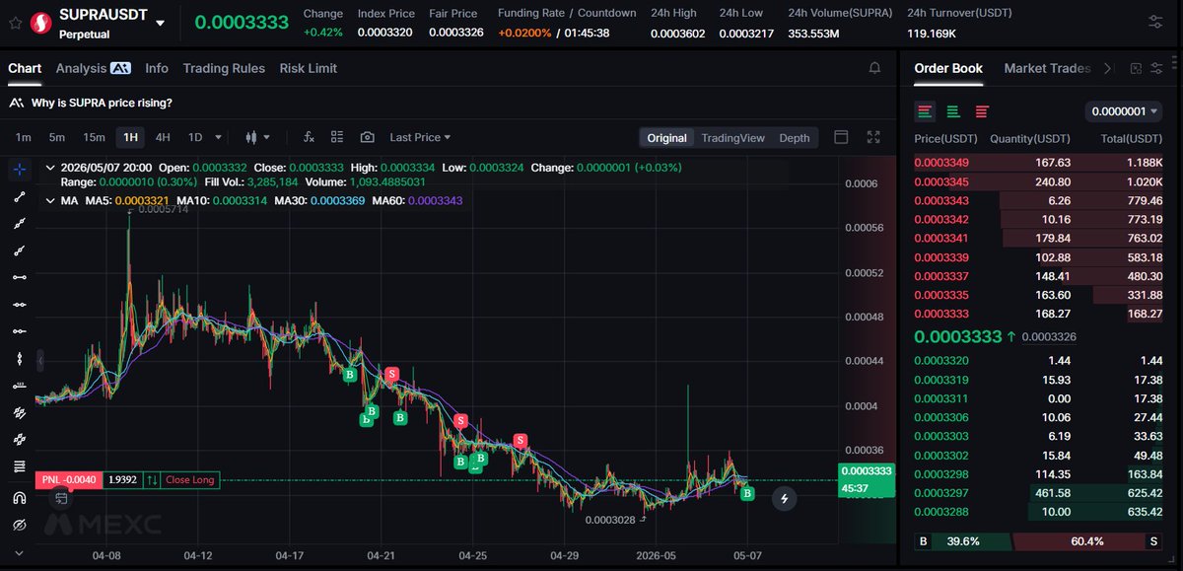The height and width of the screenshot is (571, 1183).
Task: Click the red S sell marker near 04-29
Action: tap(520, 441)
